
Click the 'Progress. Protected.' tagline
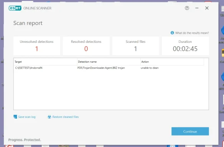tap(25, 140)
